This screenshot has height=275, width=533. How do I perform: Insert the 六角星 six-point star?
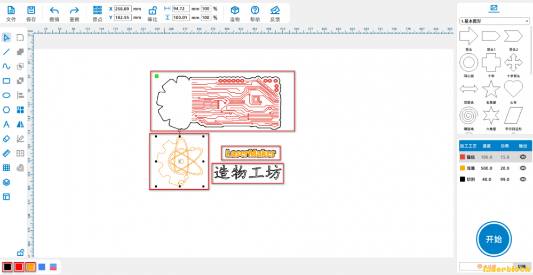[491, 116]
